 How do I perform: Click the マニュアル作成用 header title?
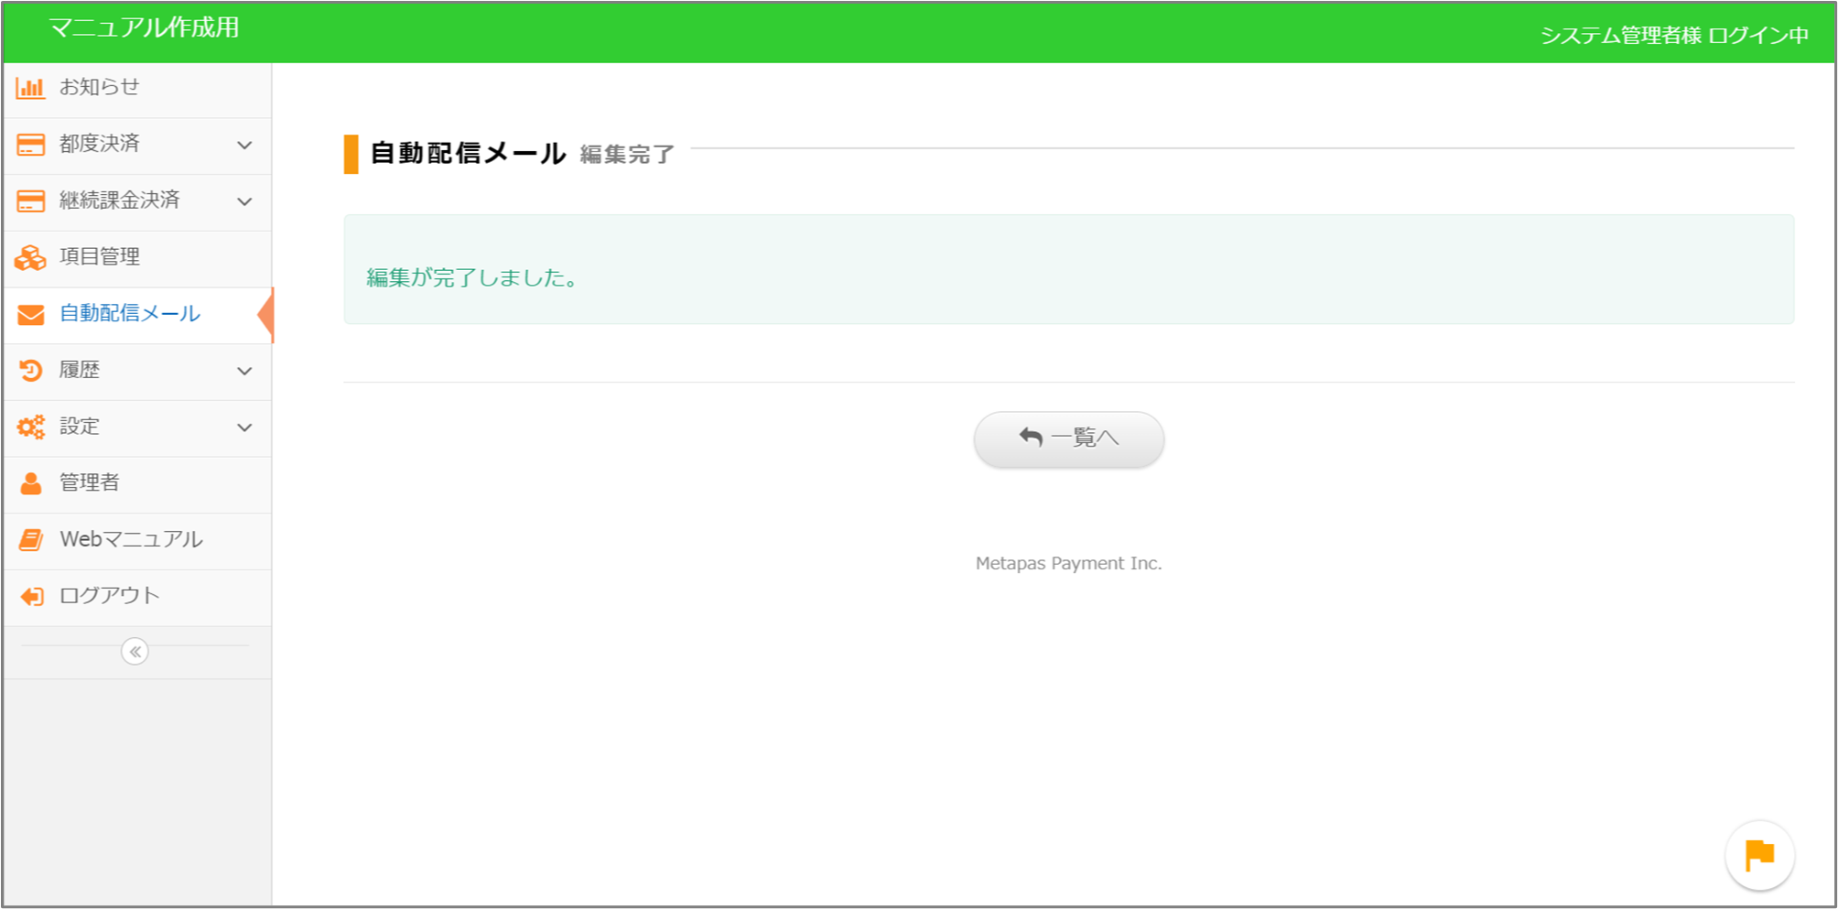click(144, 28)
